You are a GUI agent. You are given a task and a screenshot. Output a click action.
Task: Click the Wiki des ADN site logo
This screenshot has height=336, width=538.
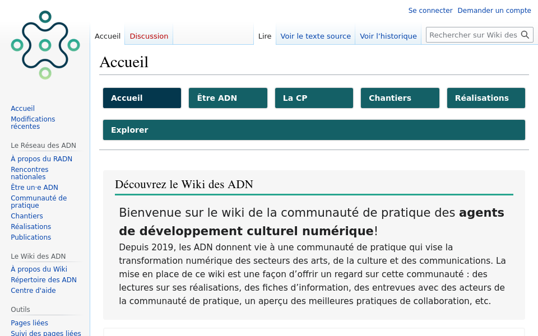[x=45, y=45]
